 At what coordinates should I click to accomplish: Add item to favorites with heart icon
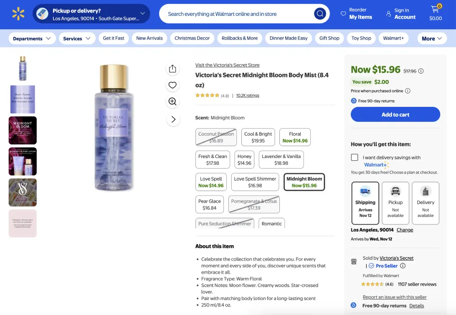click(173, 85)
